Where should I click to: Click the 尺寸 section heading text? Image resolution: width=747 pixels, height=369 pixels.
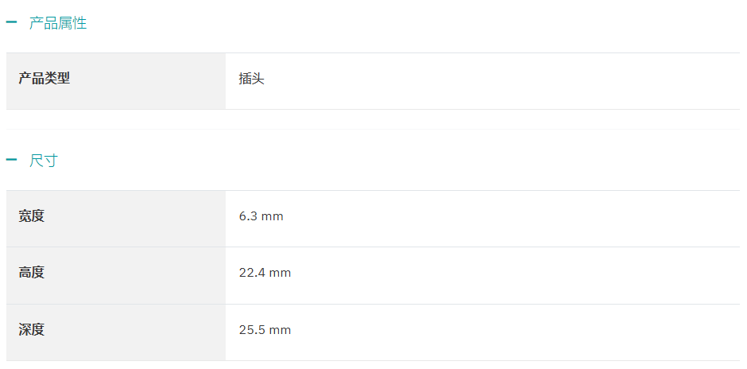tap(44, 161)
